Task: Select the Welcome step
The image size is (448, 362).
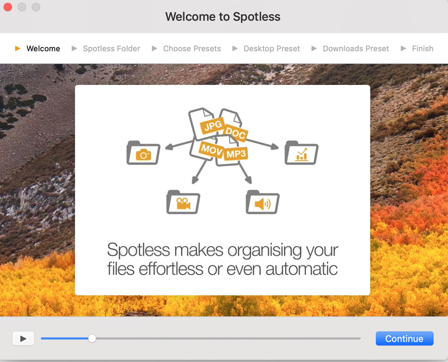Action: (43, 48)
